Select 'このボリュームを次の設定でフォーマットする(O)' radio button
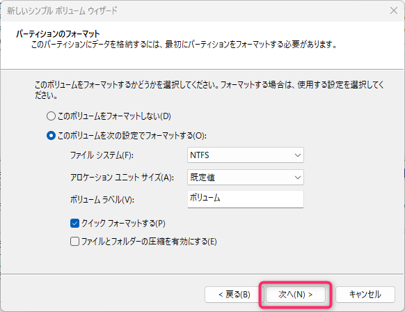The image size is (405, 312). click(51, 136)
